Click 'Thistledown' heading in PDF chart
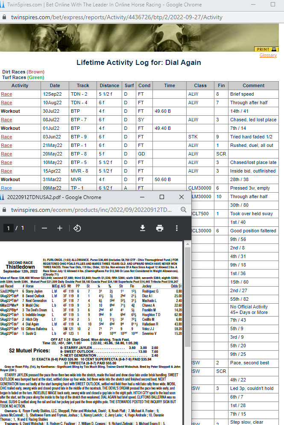The image size is (284, 425). tap(20, 267)
